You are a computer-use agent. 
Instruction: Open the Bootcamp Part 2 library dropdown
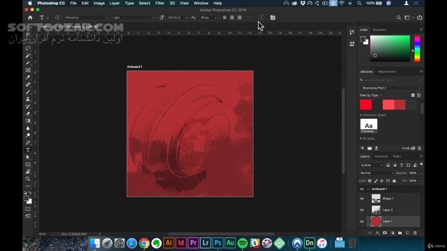pyautogui.click(x=390, y=88)
